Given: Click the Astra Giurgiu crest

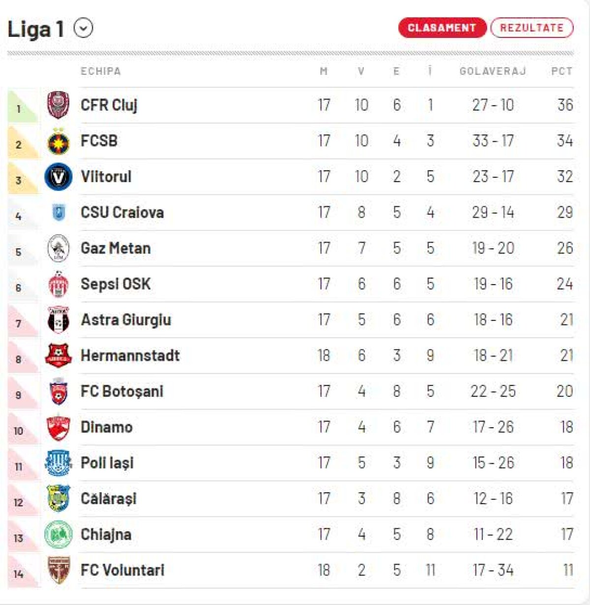Looking at the screenshot, I should [58, 319].
